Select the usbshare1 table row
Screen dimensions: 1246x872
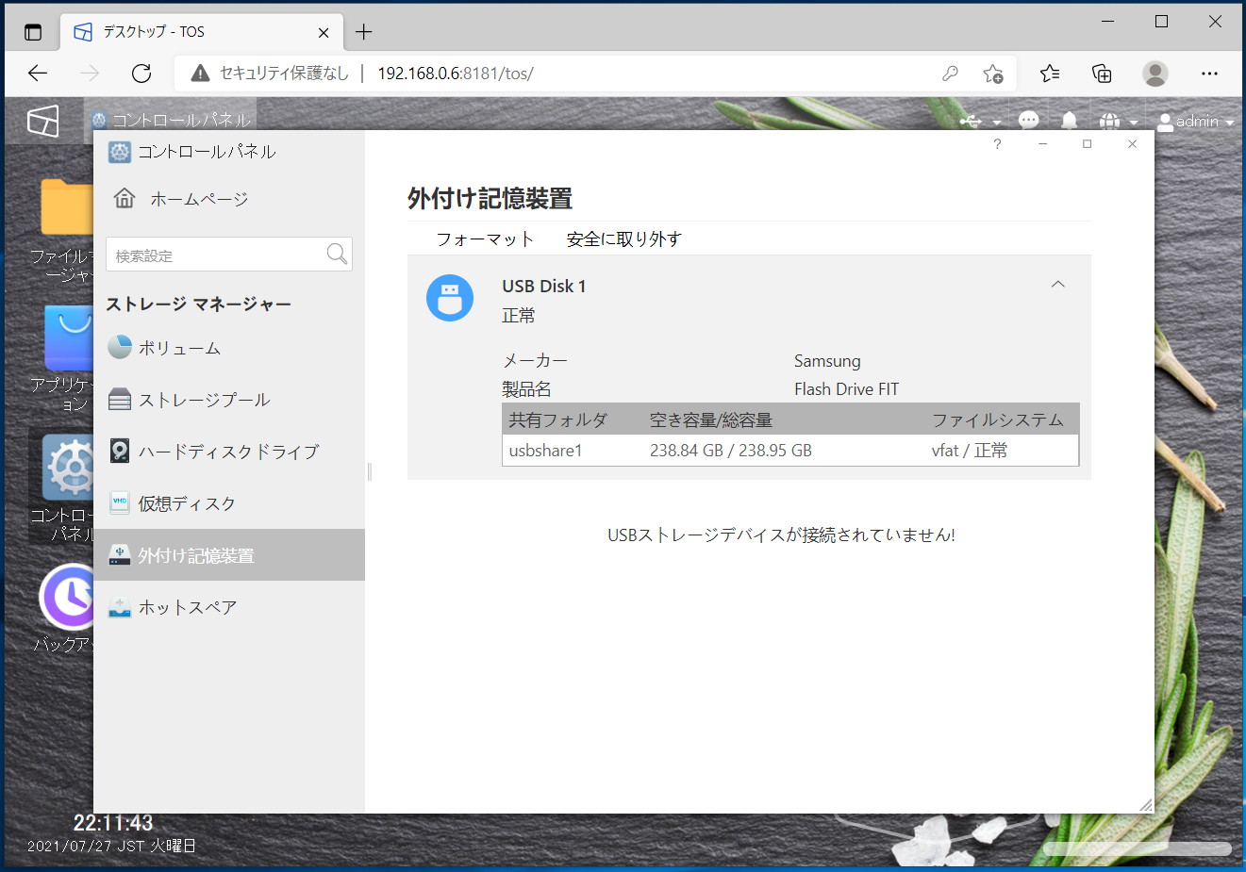pyautogui.click(x=789, y=451)
